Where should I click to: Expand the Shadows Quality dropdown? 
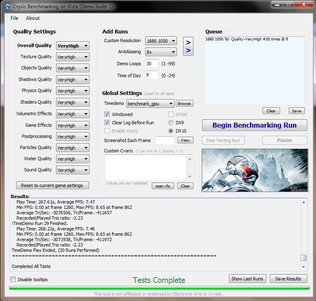pyautogui.click(x=73, y=80)
